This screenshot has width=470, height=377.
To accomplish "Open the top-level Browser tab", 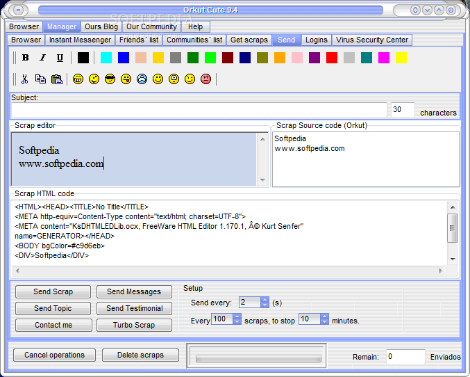I will pos(24,26).
